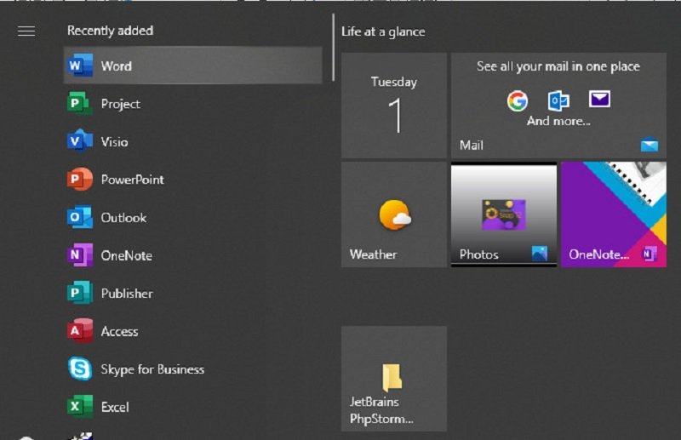The width and height of the screenshot is (681, 440).
Task: Open Project from the app list
Action: pyautogui.click(x=120, y=104)
